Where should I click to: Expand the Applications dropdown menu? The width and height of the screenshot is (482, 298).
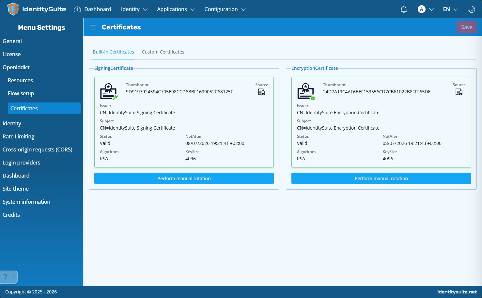point(176,9)
